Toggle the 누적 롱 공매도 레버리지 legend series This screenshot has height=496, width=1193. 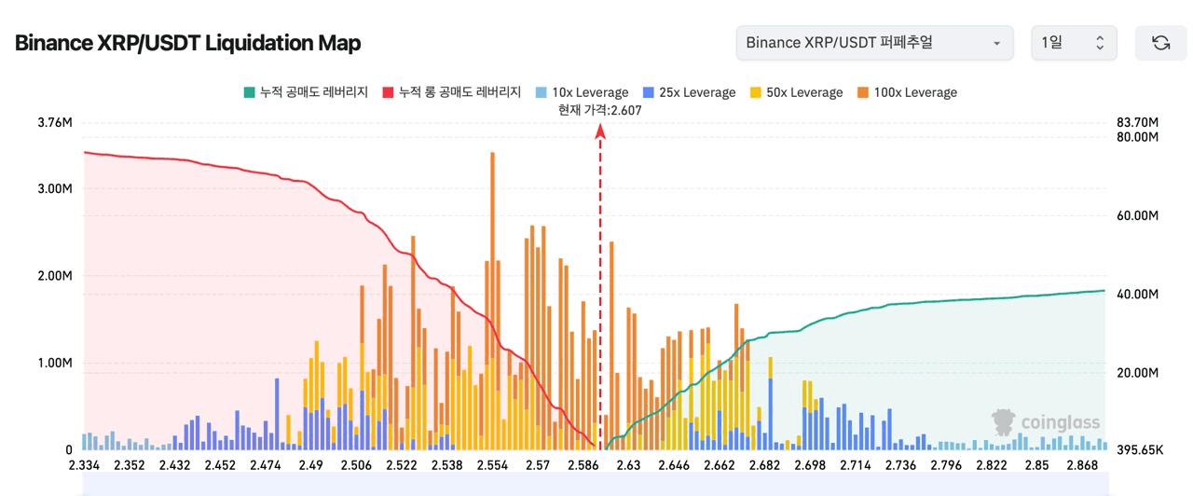pyautogui.click(x=451, y=92)
